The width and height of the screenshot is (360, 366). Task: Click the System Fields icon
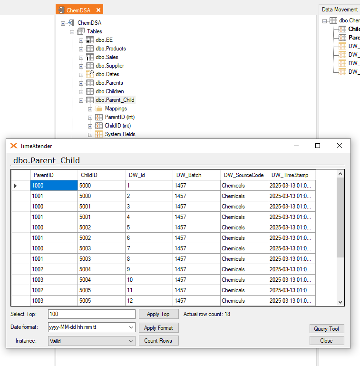pos(99,134)
